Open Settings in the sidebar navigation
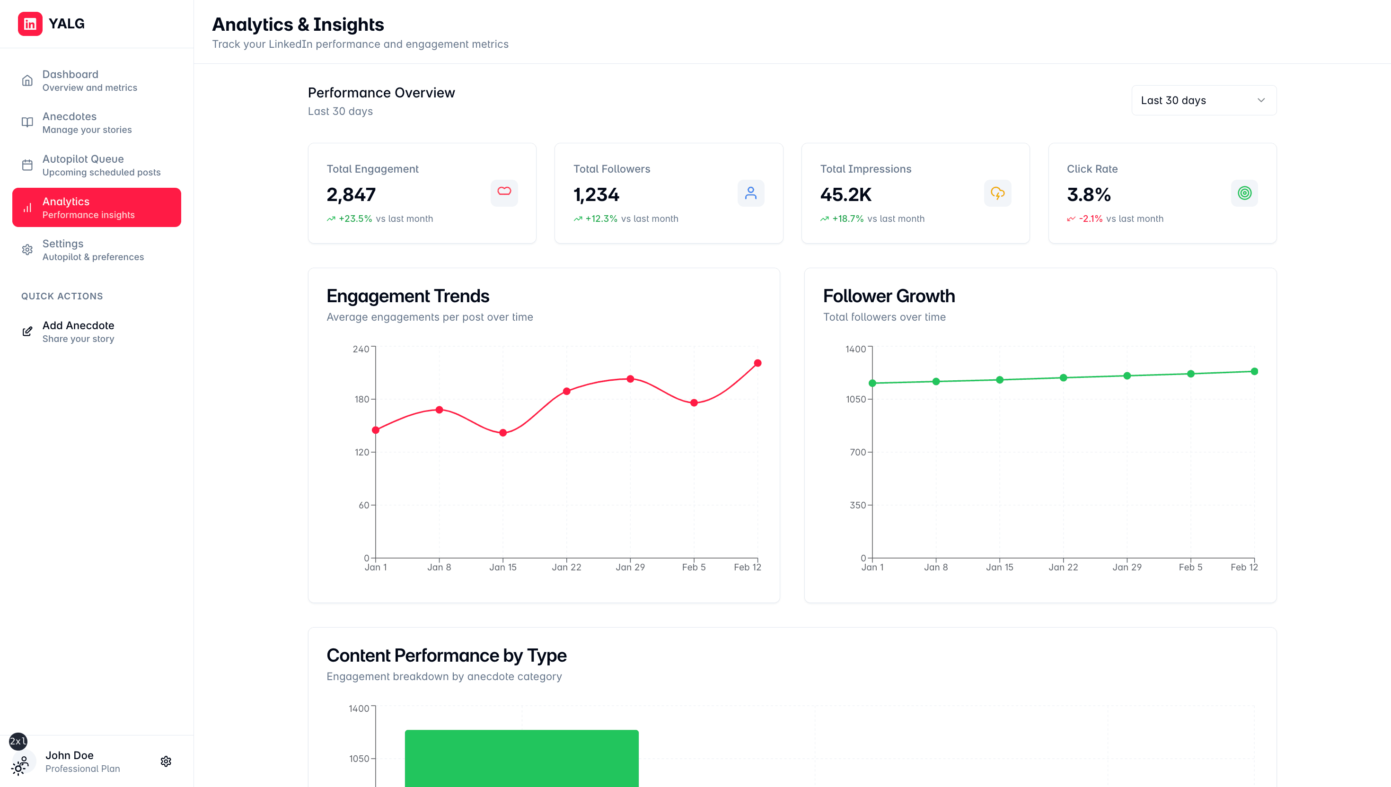Viewport: 1391px width, 787px height. point(97,250)
